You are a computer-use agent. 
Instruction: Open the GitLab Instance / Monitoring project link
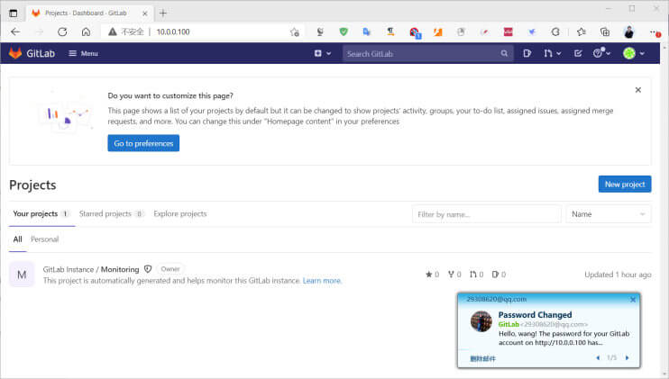91,269
